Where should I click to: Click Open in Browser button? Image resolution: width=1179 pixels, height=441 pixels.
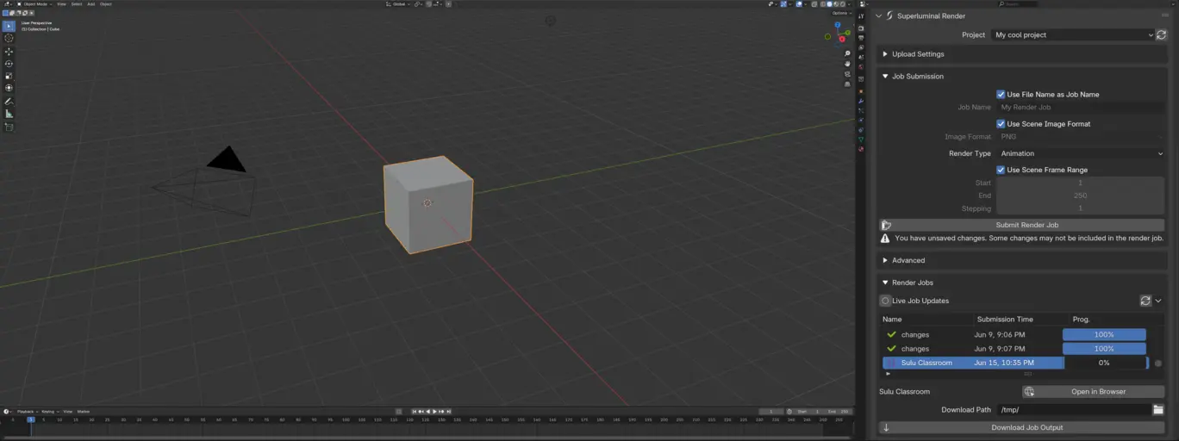click(1094, 391)
